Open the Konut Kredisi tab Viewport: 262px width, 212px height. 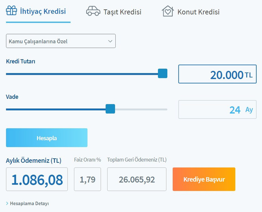199,12
